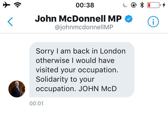
Task: Tap the blue verified badge
Action: [129, 19]
